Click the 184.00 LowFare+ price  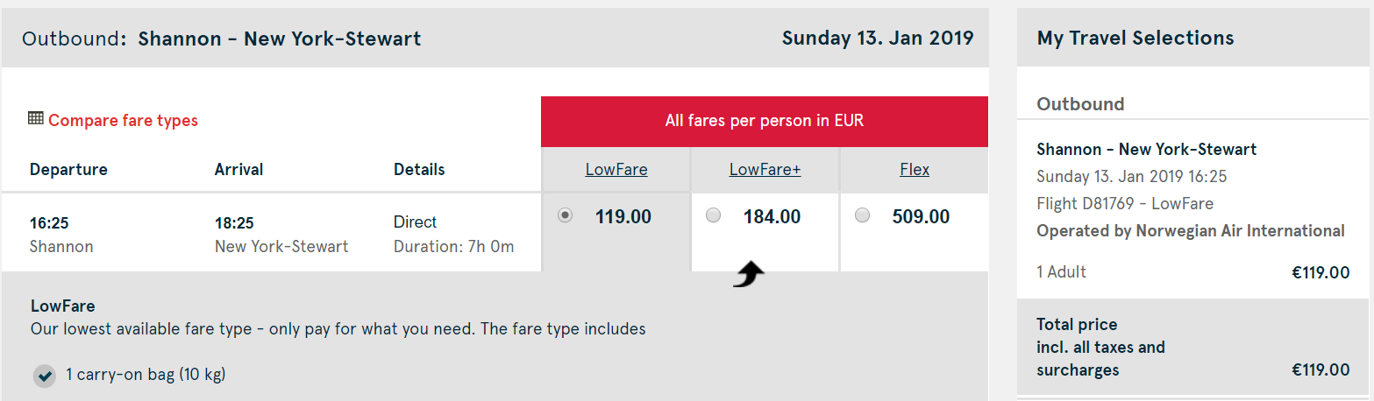pos(772,217)
